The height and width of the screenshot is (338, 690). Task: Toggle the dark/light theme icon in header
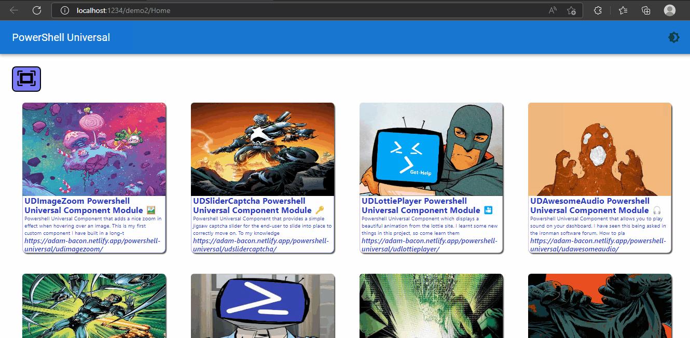tap(673, 37)
